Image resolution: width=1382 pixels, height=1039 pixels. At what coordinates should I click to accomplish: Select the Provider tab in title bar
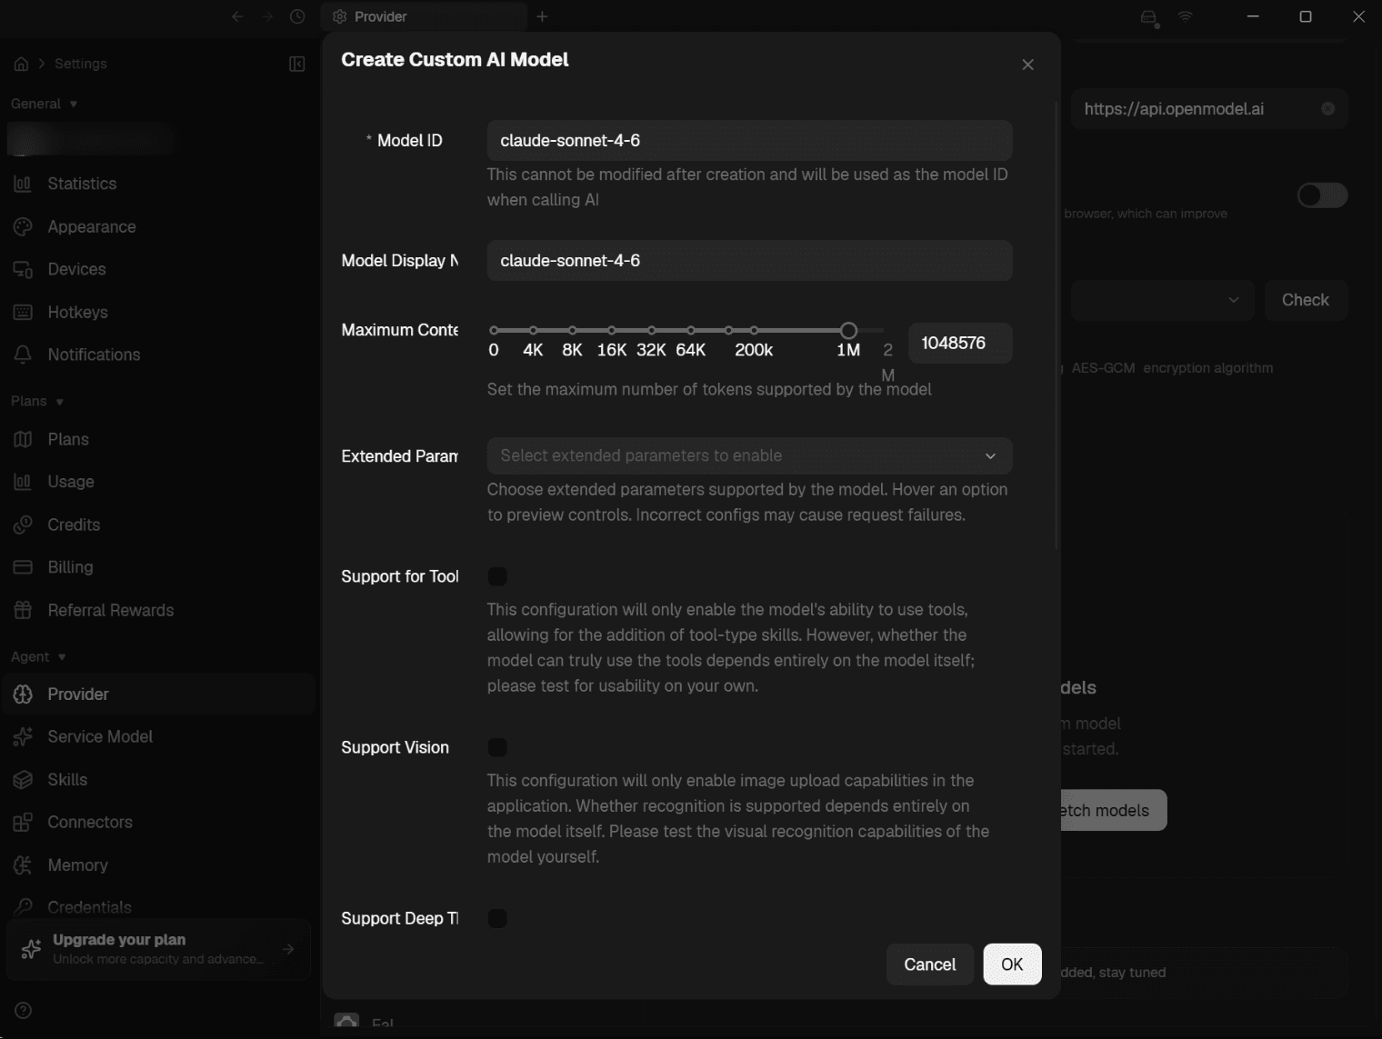click(x=424, y=16)
